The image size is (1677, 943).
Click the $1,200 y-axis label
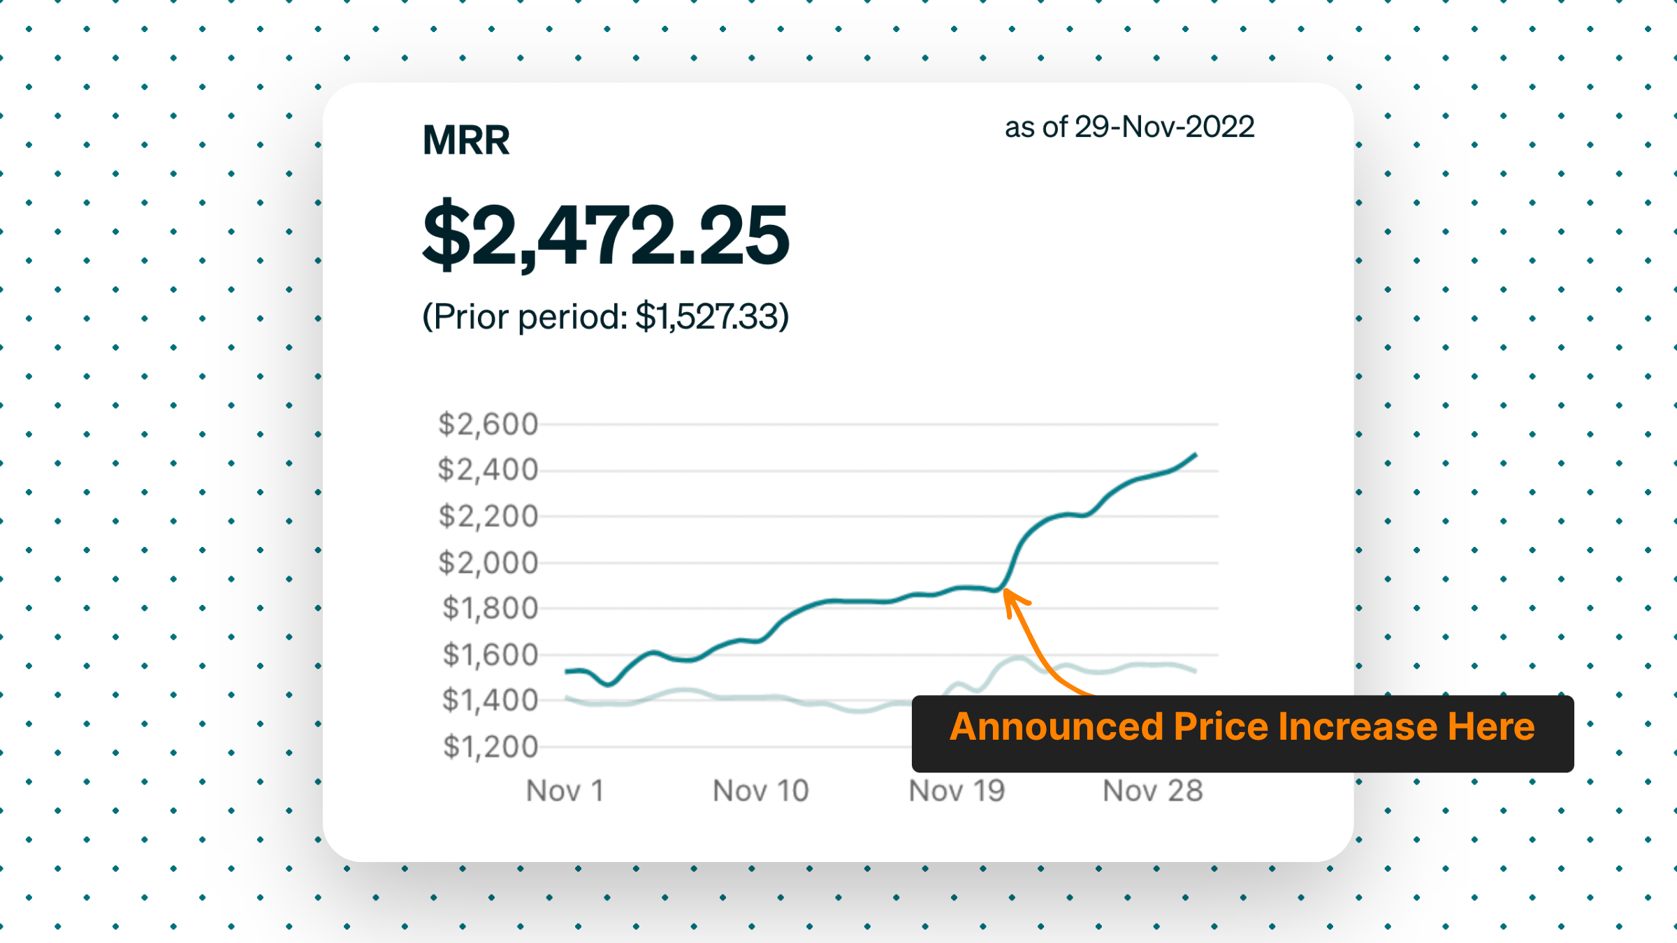point(489,747)
